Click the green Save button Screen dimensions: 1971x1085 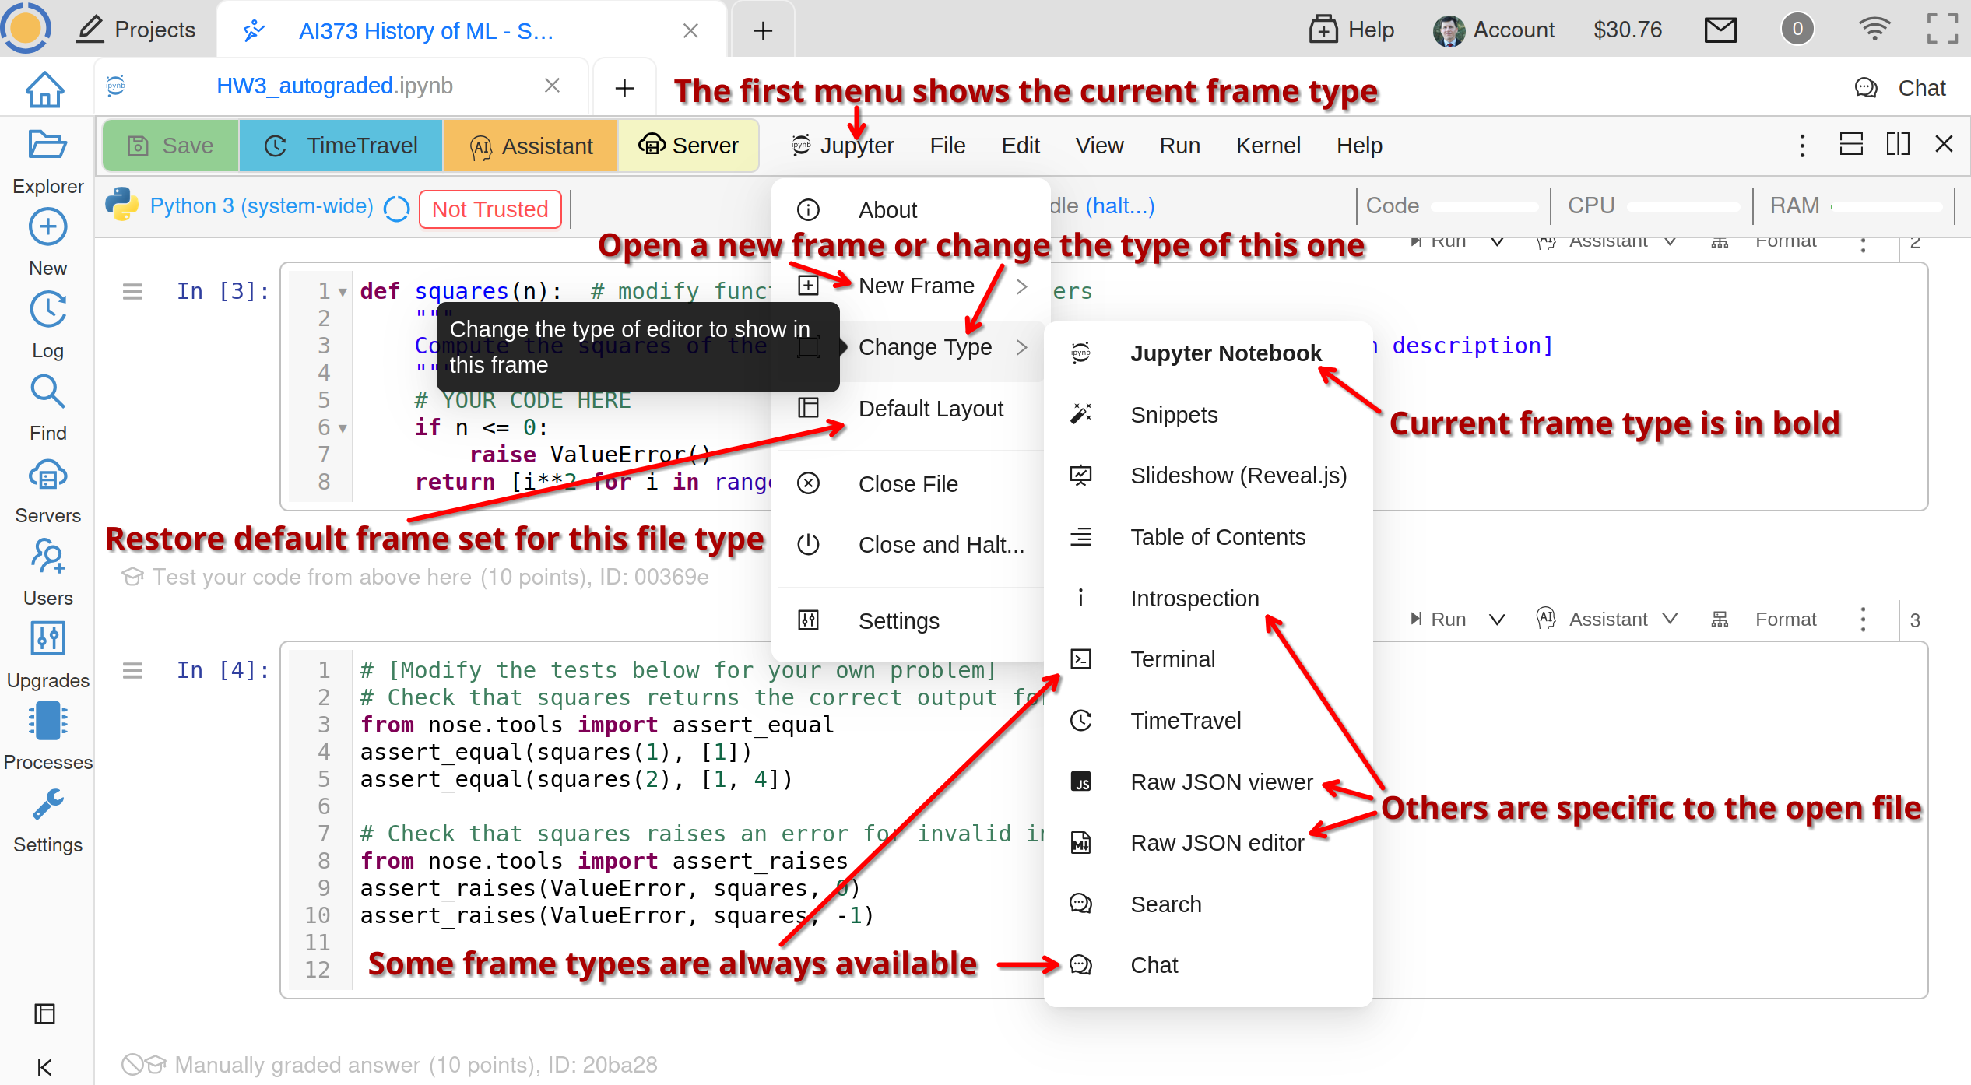click(x=170, y=146)
